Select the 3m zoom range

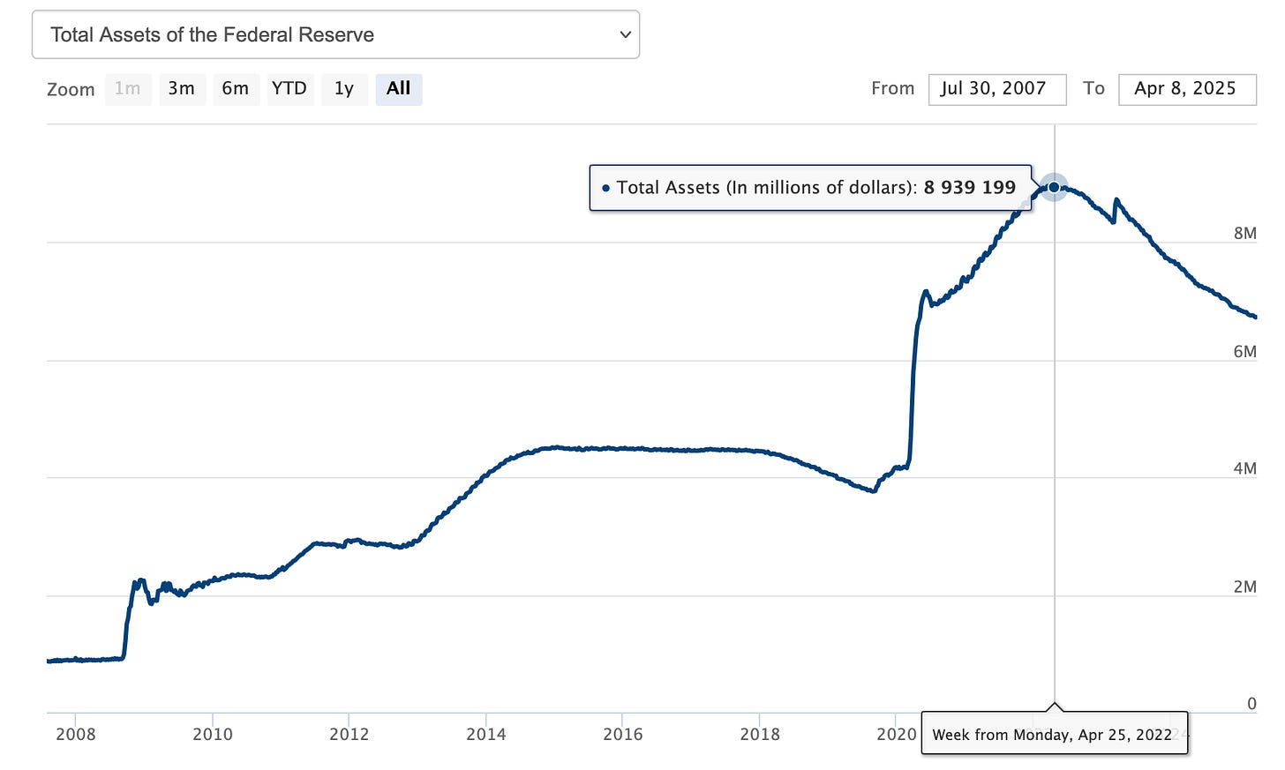(x=182, y=88)
